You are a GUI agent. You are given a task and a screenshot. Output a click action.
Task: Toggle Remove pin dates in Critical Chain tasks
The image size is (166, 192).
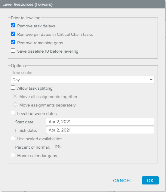click(x=13, y=34)
